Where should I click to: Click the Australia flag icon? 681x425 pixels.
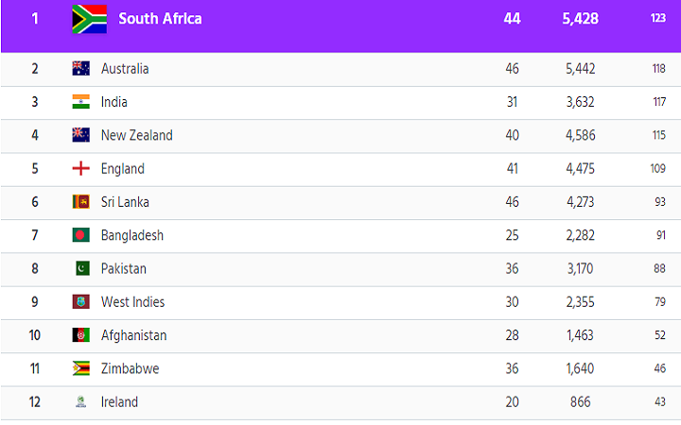coord(80,69)
